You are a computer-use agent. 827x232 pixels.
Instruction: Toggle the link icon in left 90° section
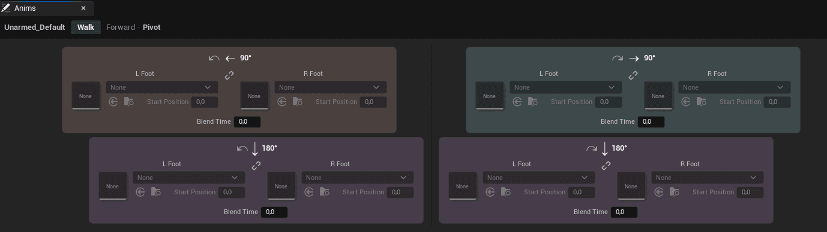coord(229,75)
